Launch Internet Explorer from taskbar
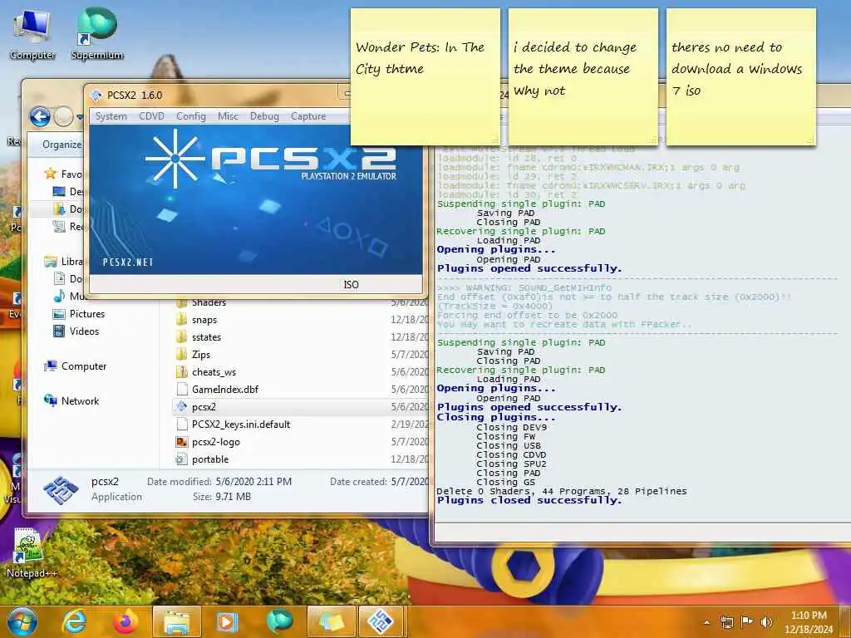Viewport: 851px width, 638px height. click(x=74, y=621)
